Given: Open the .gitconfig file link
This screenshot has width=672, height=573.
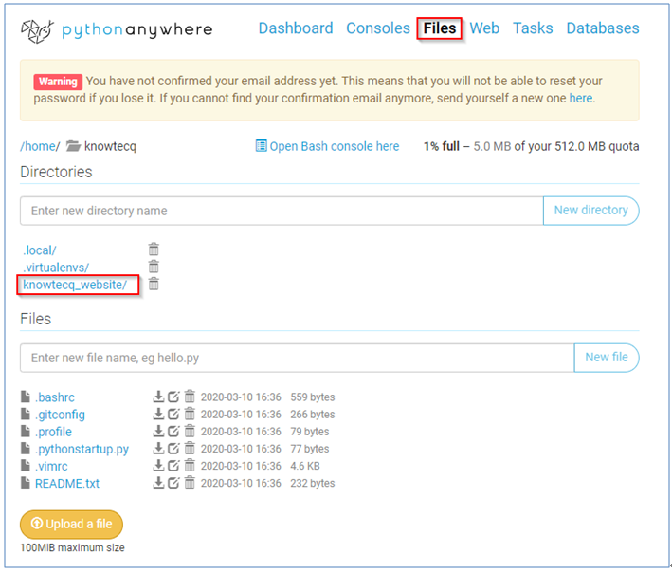Looking at the screenshot, I should pos(60,415).
